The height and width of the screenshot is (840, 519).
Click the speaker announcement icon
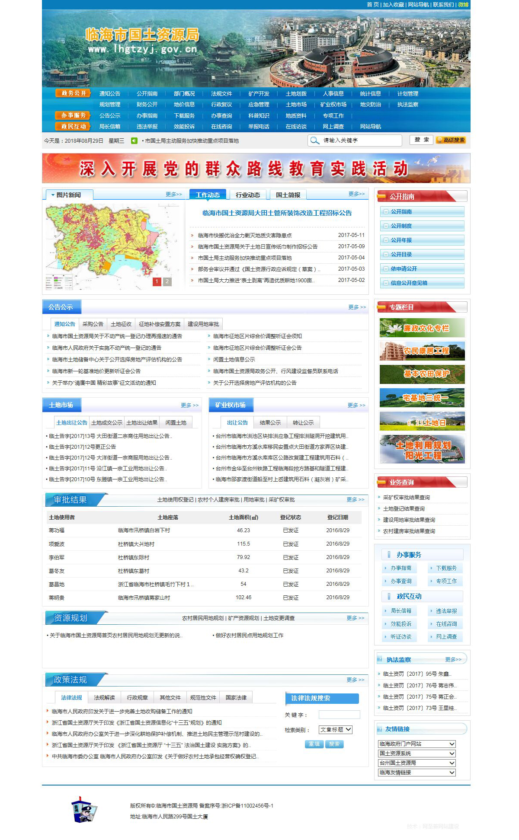point(135,141)
